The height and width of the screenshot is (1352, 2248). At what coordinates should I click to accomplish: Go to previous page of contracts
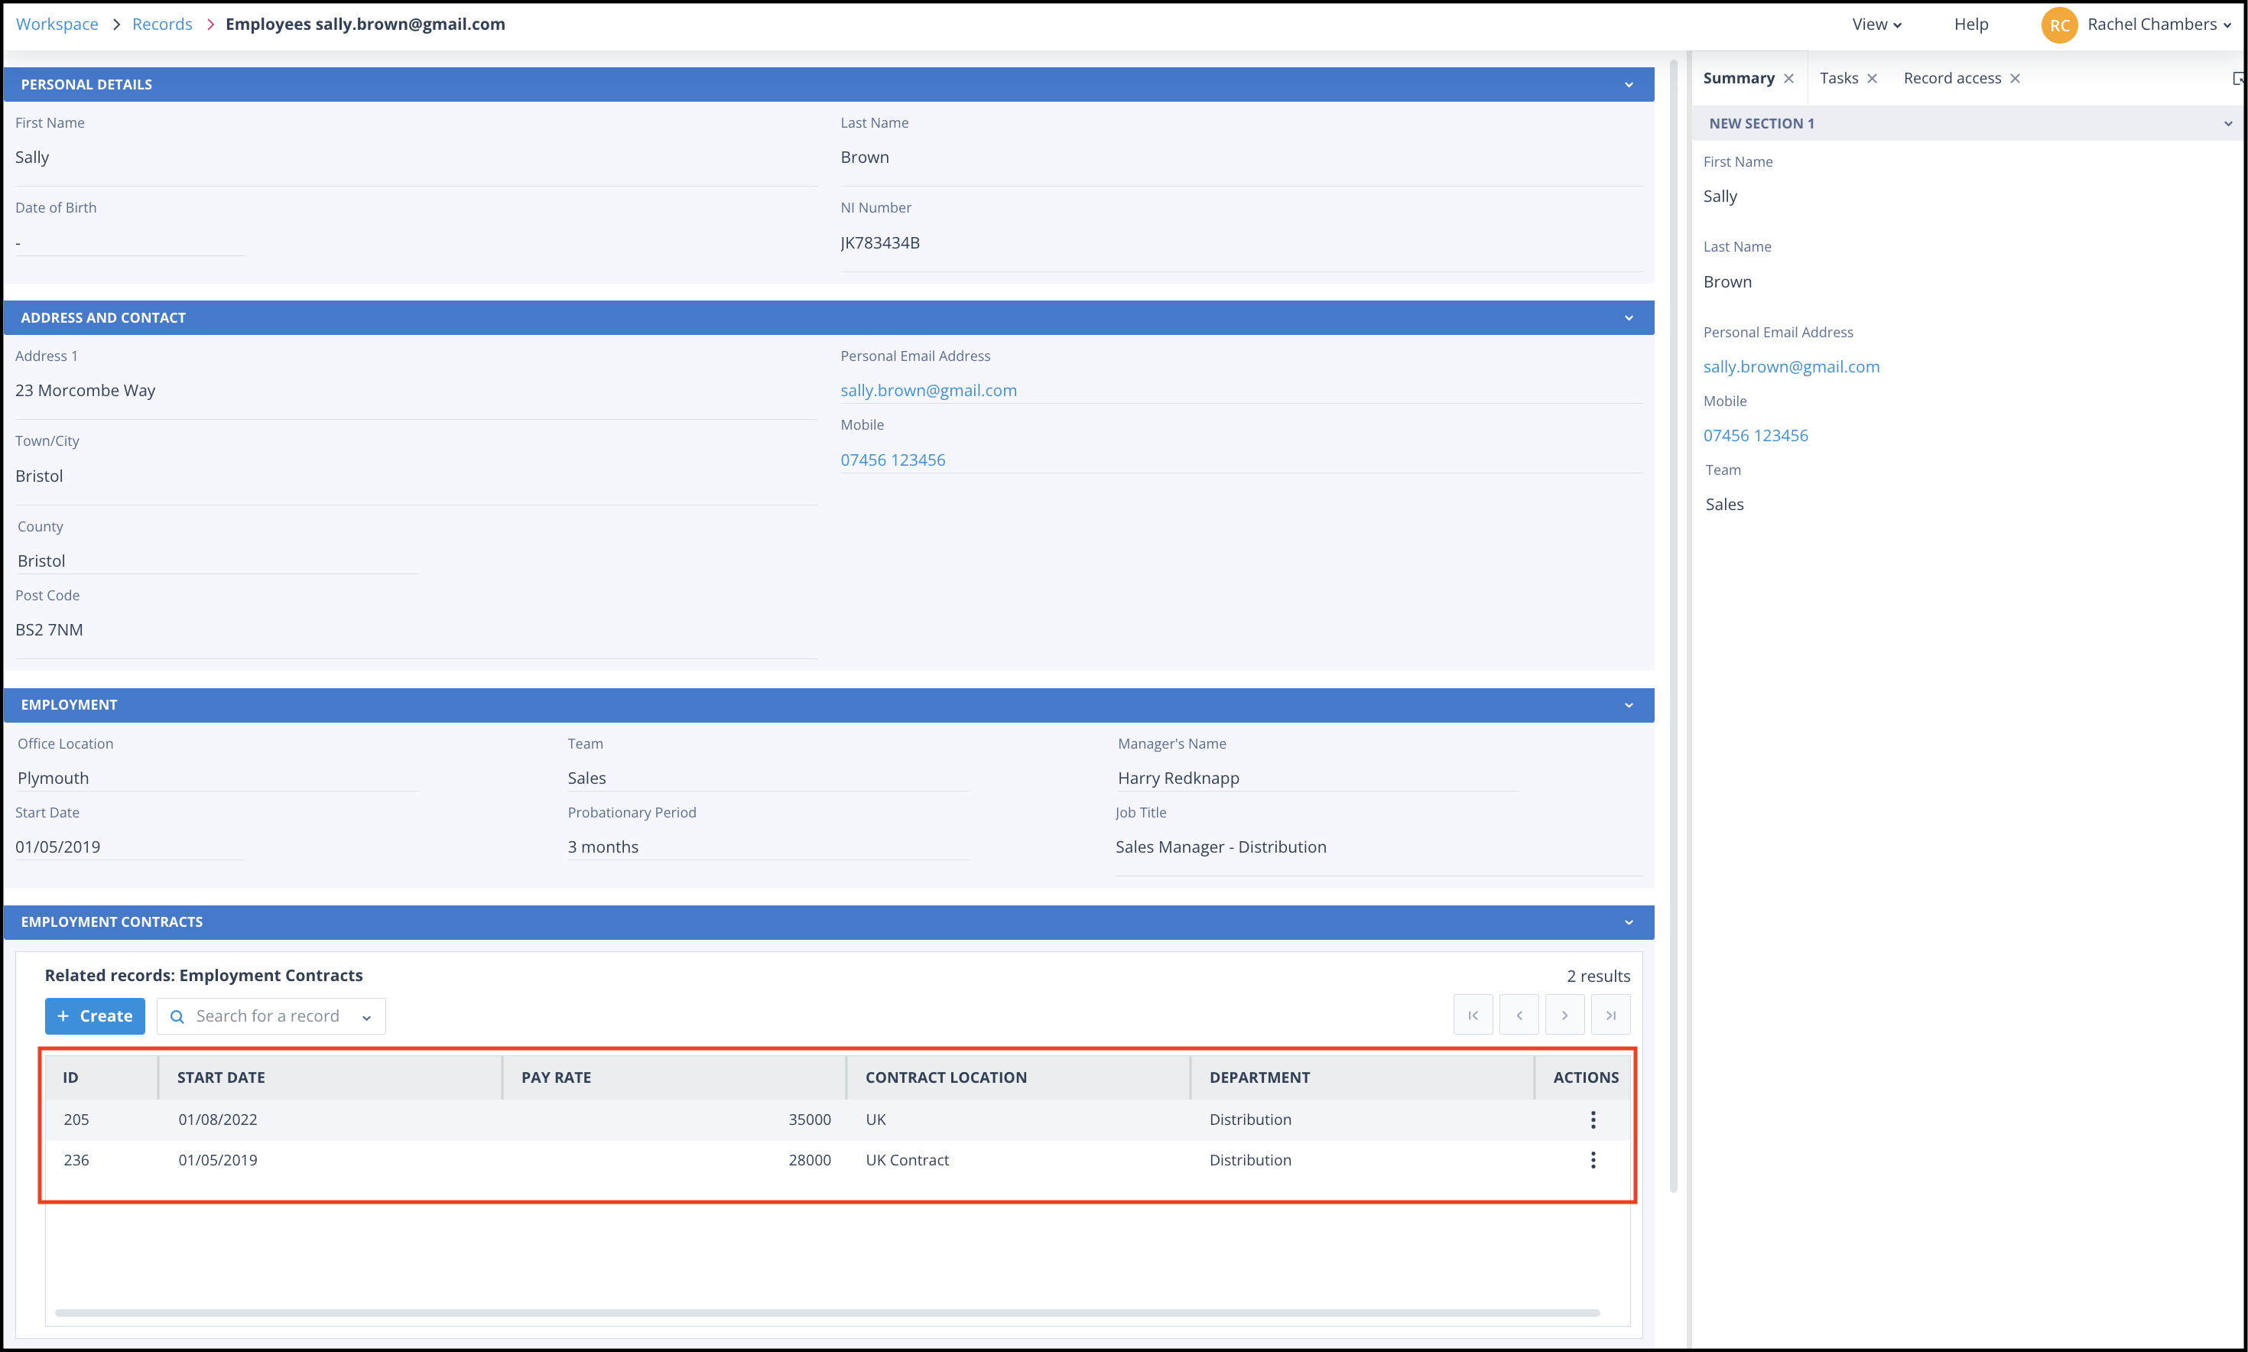[x=1519, y=1015]
